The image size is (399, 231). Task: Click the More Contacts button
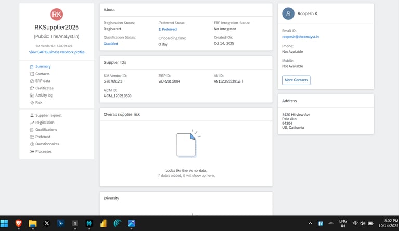pos(296,80)
